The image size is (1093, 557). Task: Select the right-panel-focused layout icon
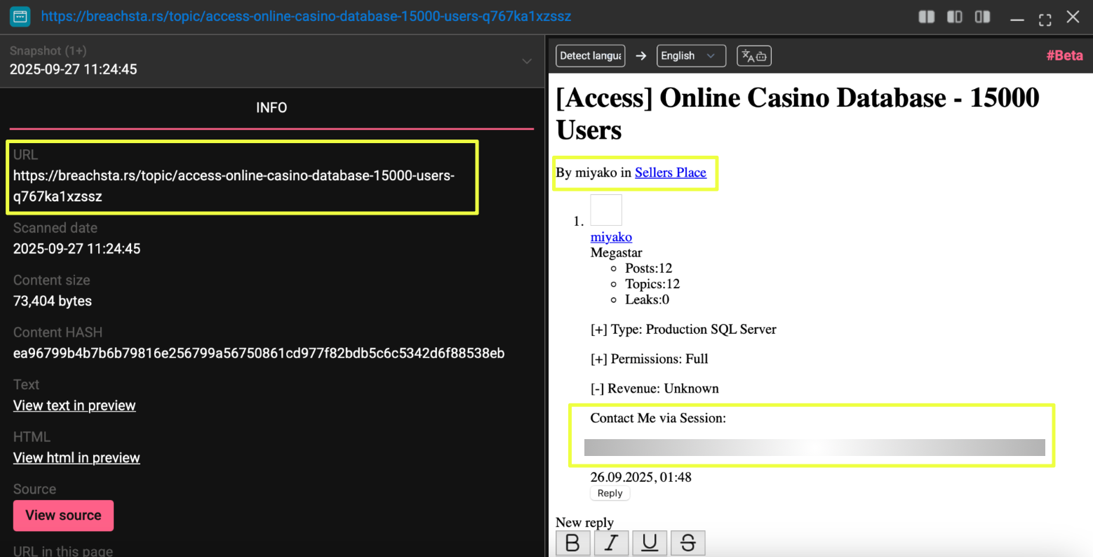click(982, 17)
